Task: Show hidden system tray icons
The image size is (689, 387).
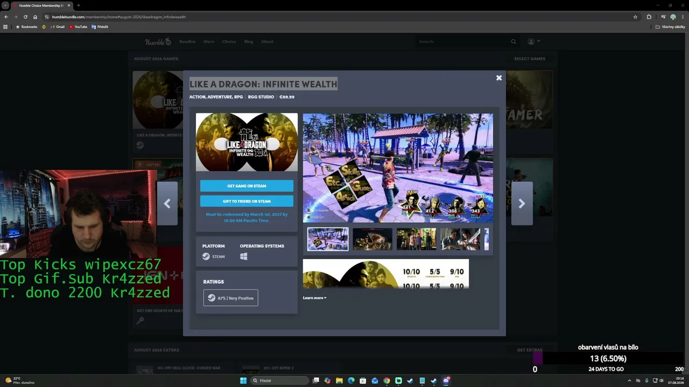Action: (x=629, y=381)
